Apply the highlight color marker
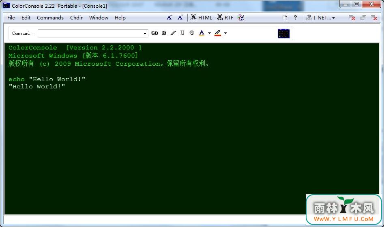The image size is (384, 227). point(218,33)
